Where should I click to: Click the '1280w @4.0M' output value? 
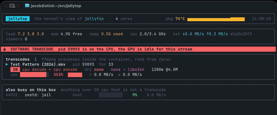(x=165, y=70)
